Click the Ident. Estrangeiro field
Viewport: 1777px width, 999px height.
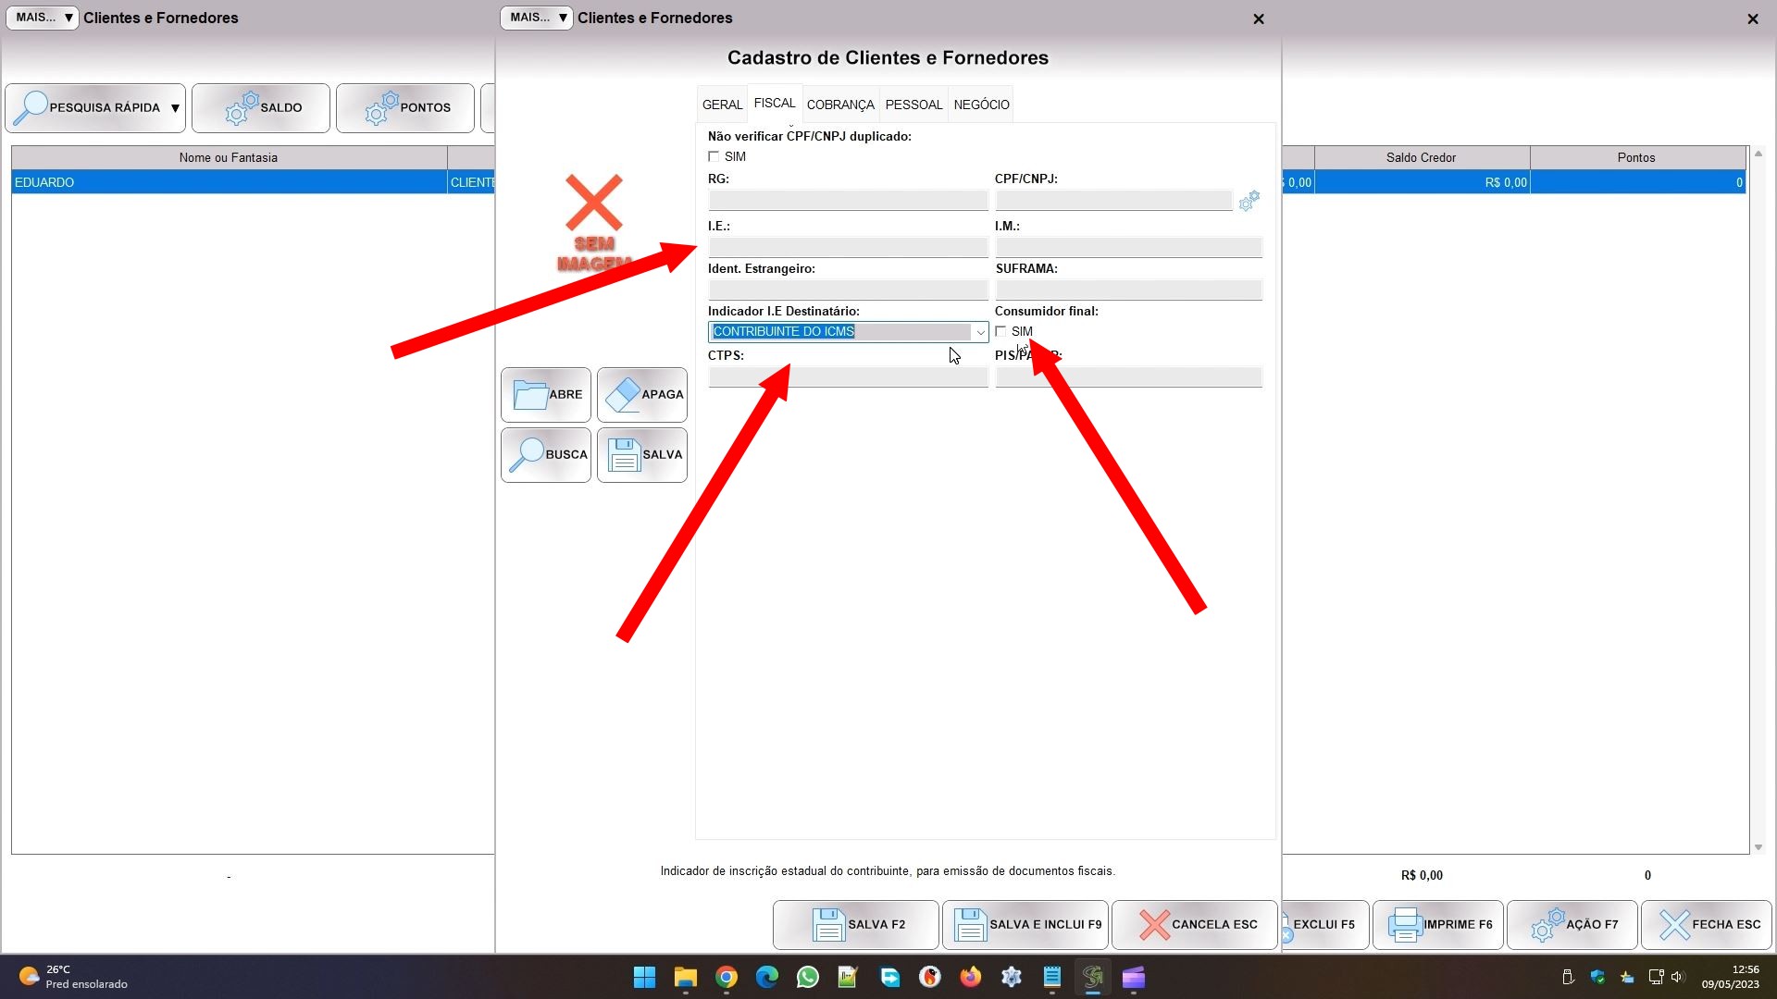pos(848,290)
